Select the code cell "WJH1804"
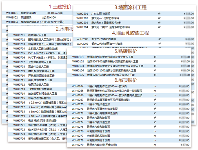This screenshot has height=150, width=198. 12,22
